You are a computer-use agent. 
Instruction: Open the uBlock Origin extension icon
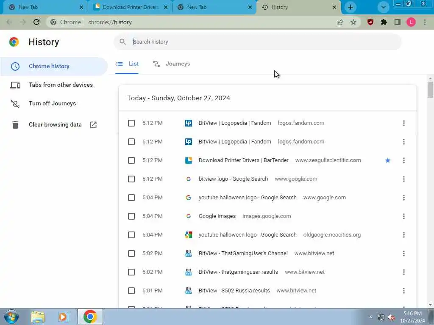click(x=370, y=22)
